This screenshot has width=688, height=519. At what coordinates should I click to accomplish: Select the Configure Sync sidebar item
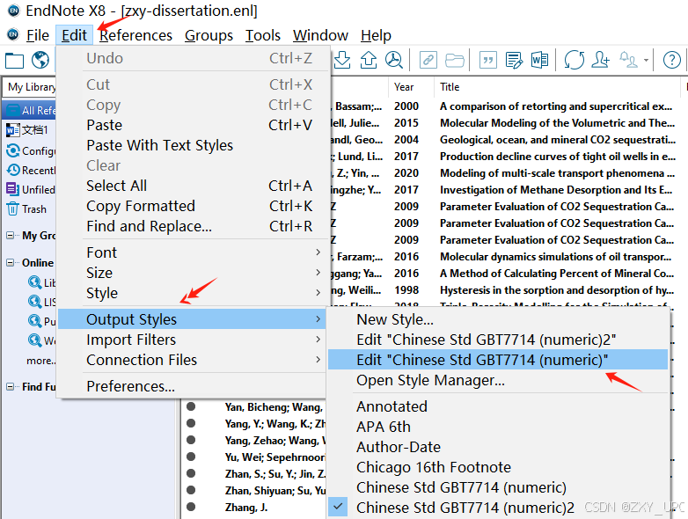(31, 151)
